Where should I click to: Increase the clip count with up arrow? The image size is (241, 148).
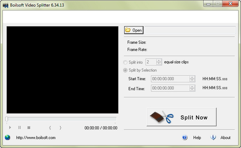(159, 60)
